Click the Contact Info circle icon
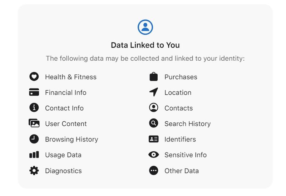286x196 pixels. pos(34,108)
